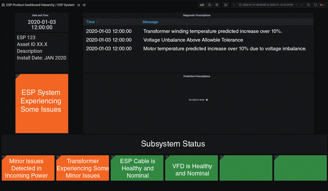Click the 2020-01-03 12:00:00 date display value
328x191 pixels.
point(42,25)
